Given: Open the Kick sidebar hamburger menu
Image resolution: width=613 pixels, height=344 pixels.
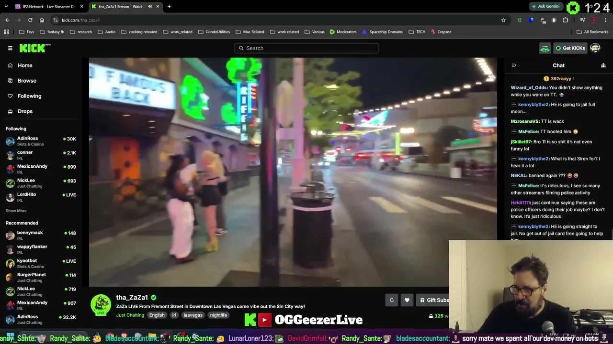Looking at the screenshot, I should click(x=10, y=48).
